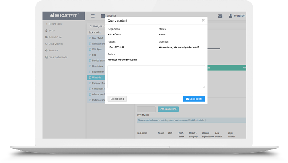Click the missing values hint message
Screen dimensions: 288x163
pos(192,120)
